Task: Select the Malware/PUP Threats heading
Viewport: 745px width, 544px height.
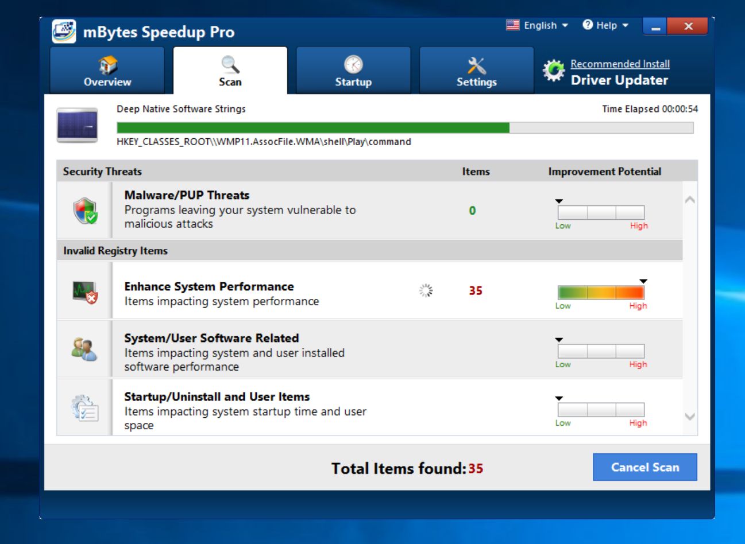Action: coord(187,195)
